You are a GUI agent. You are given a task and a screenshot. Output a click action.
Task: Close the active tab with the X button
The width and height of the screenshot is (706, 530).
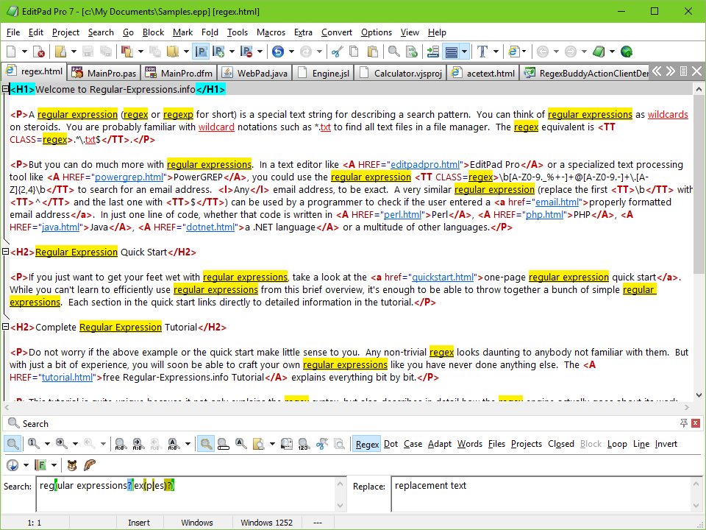coord(697,71)
